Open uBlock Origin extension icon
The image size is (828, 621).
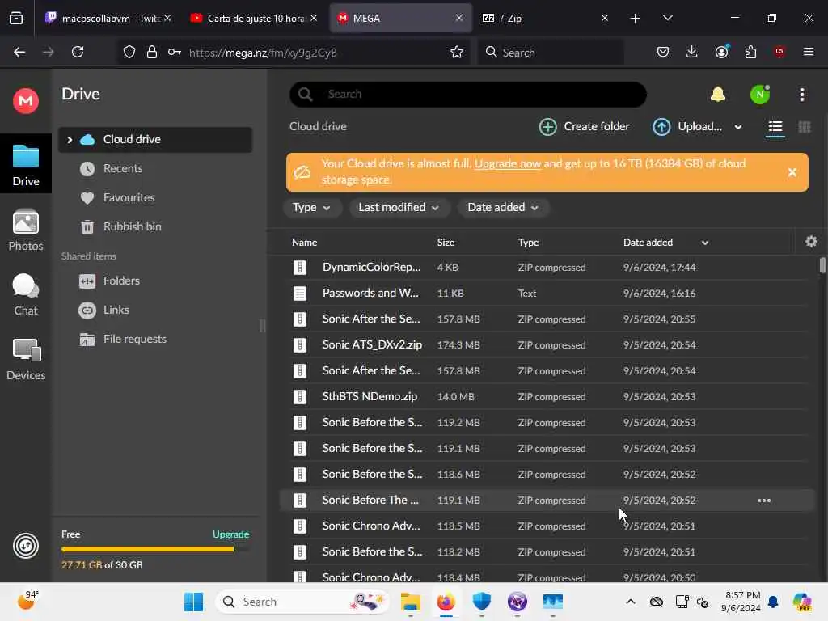779,52
